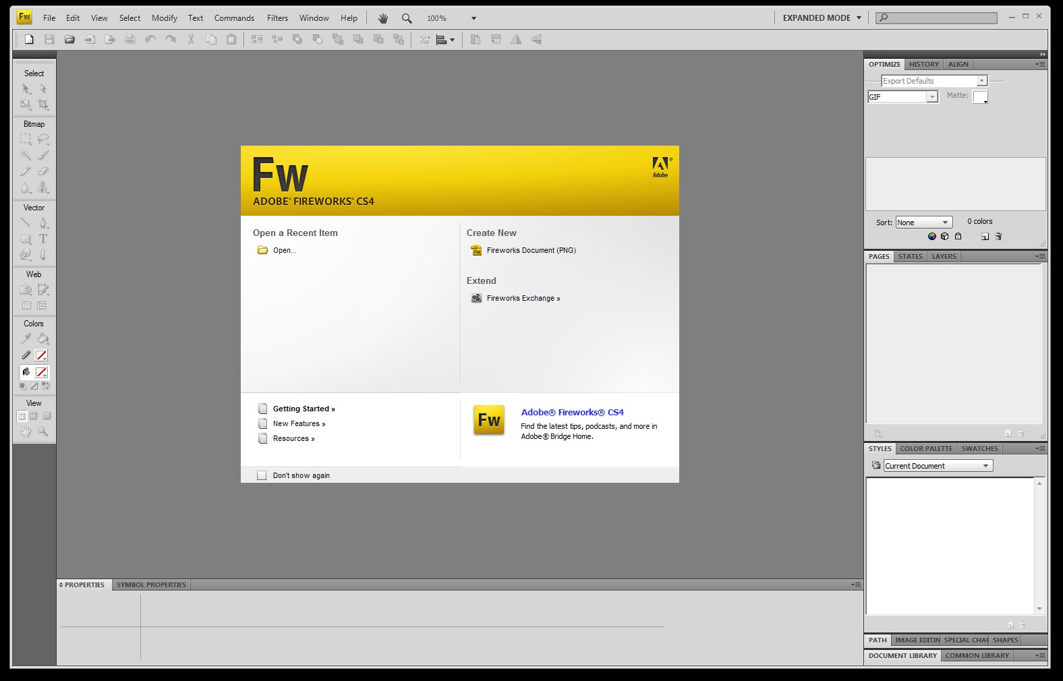Select the Pen tool
Image resolution: width=1063 pixels, height=681 pixels.
(43, 223)
